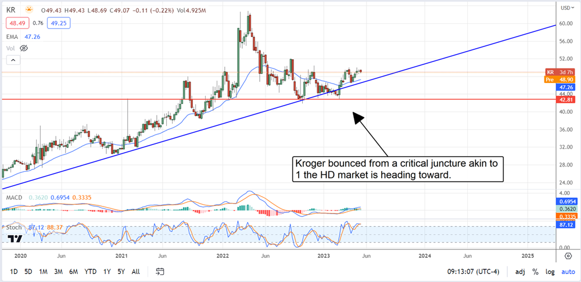Viewport: 581px width, 282px height.
Task: Select the 6M time range
Action: (73, 272)
